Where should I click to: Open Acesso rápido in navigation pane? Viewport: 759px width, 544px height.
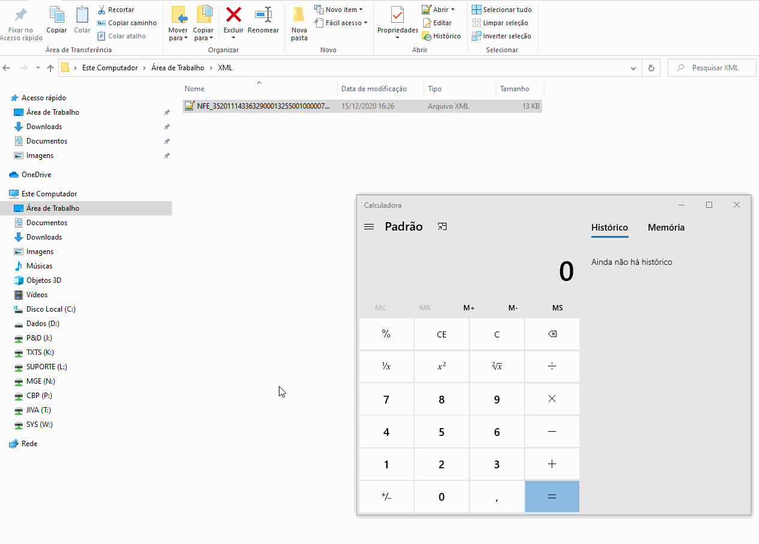click(43, 98)
